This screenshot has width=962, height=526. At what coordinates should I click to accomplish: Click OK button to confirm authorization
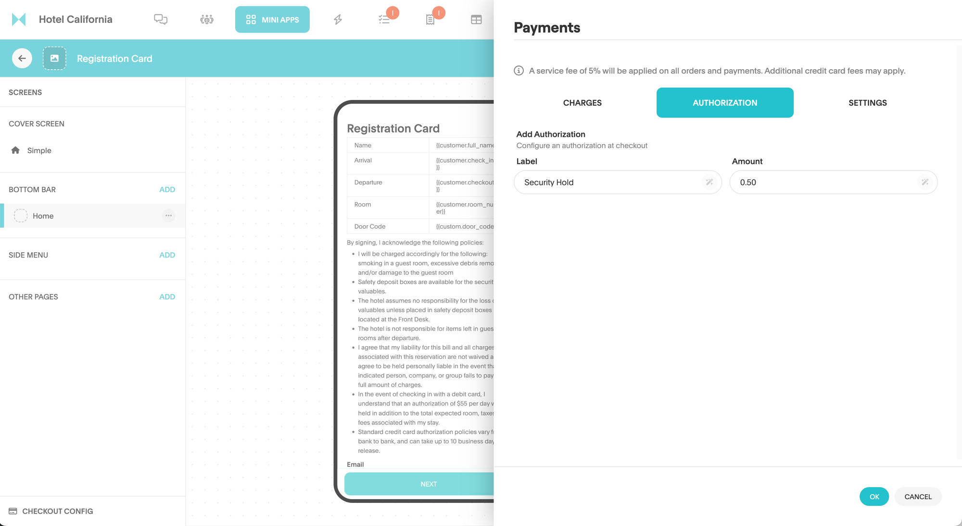pos(874,496)
